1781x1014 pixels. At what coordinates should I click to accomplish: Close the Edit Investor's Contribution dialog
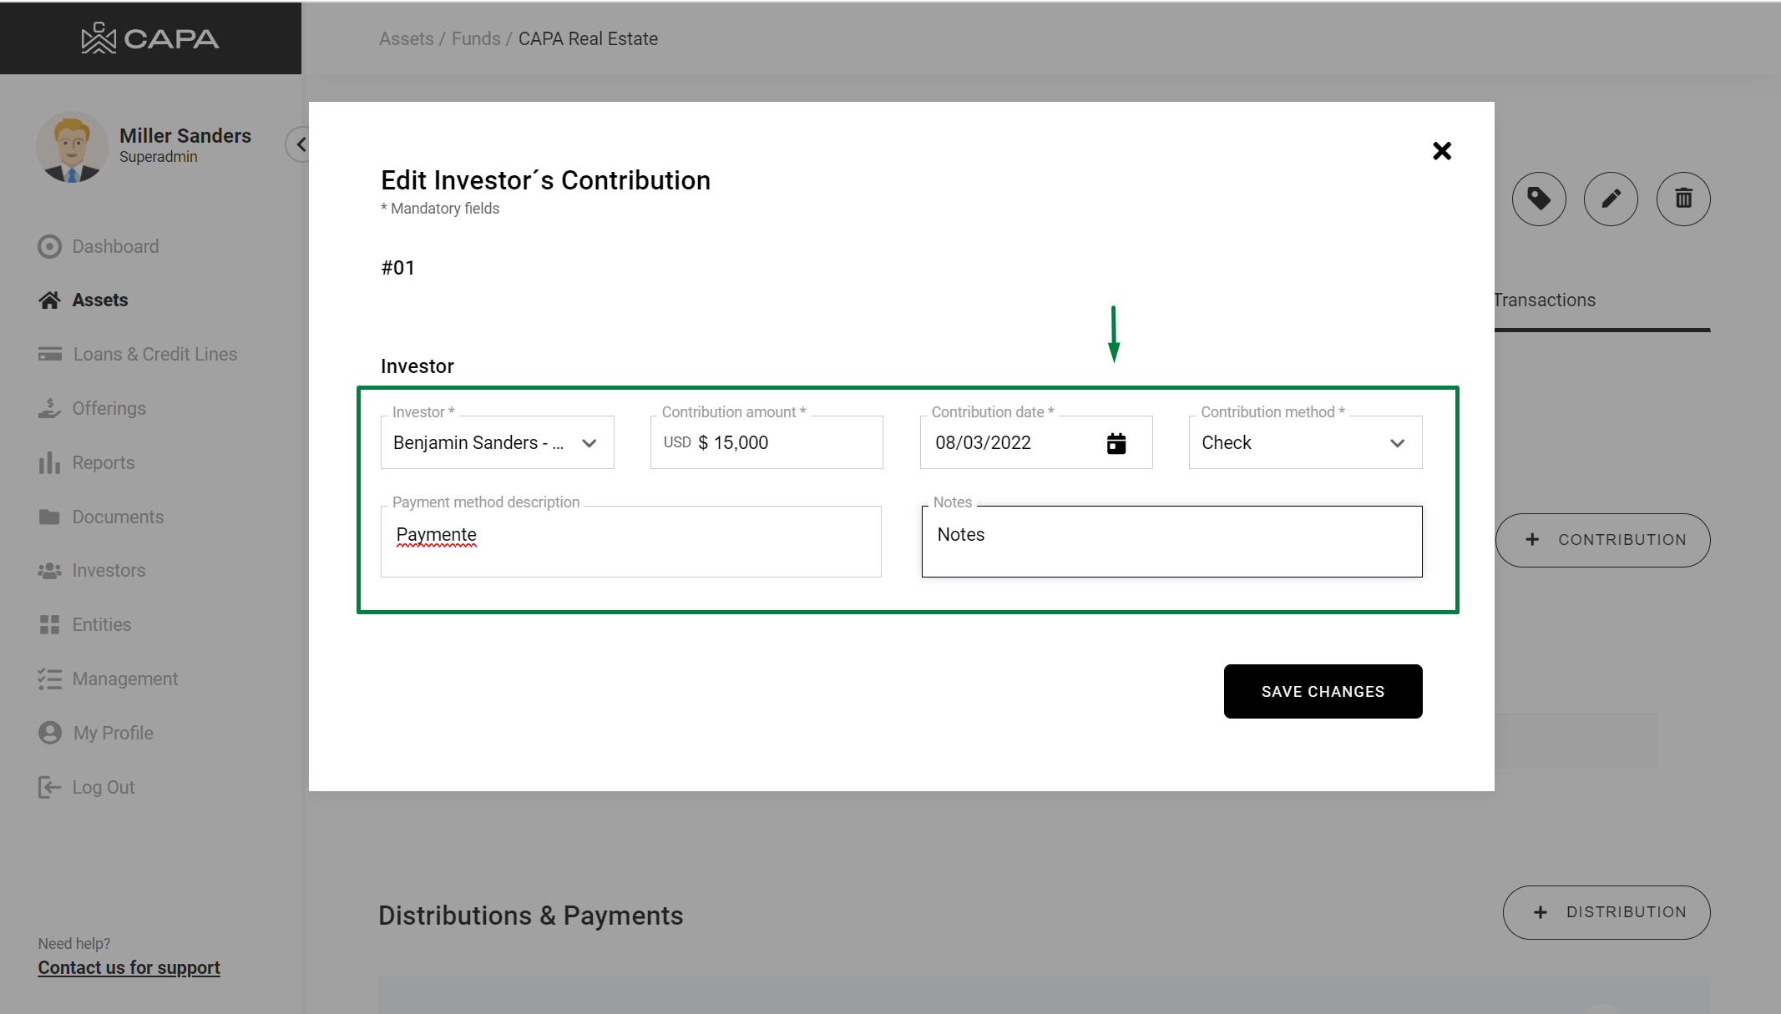1441,151
